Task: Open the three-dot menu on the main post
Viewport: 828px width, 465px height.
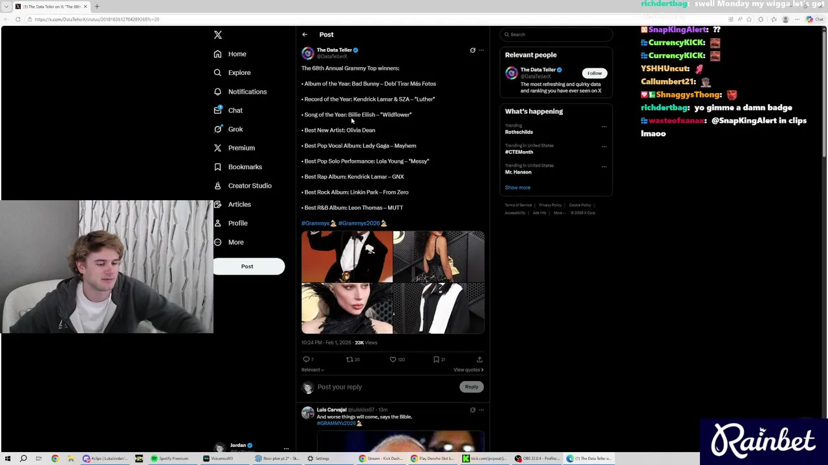Action: coord(481,50)
